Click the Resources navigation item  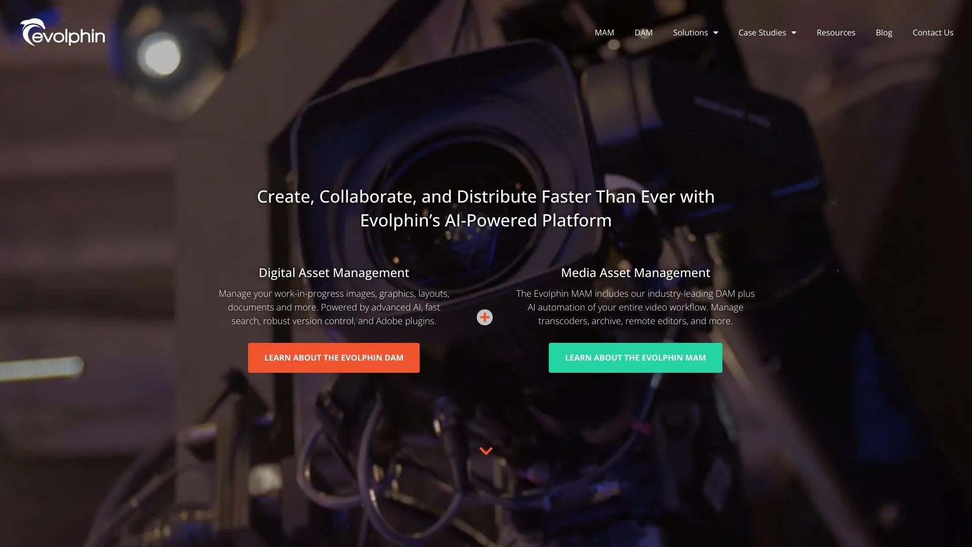(x=836, y=32)
